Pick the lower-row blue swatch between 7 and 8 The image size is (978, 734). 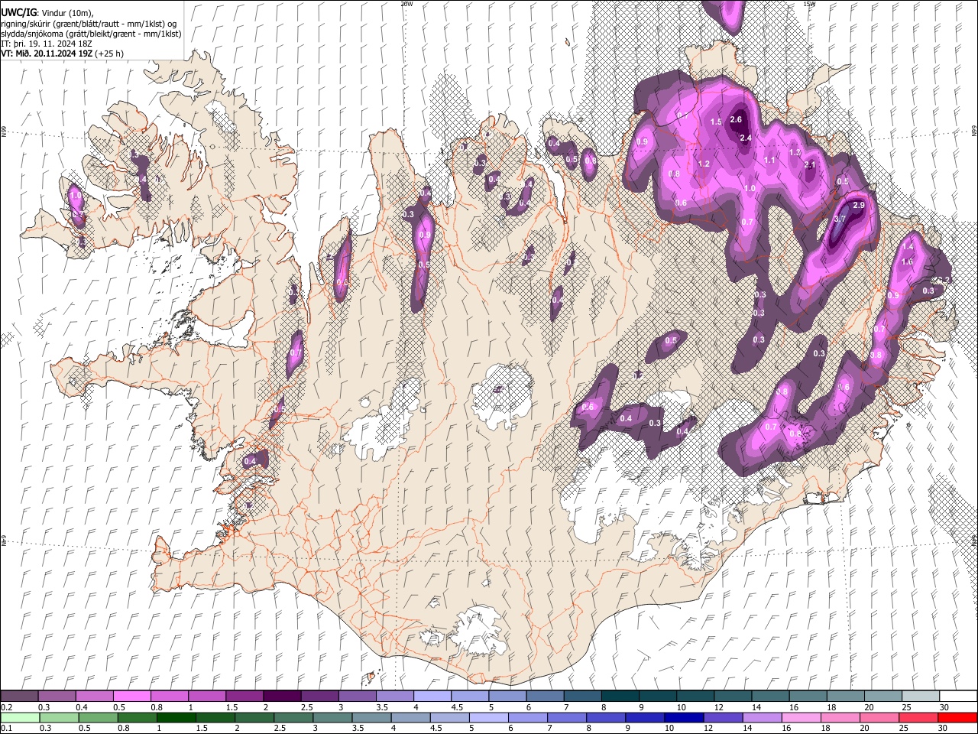(567, 718)
